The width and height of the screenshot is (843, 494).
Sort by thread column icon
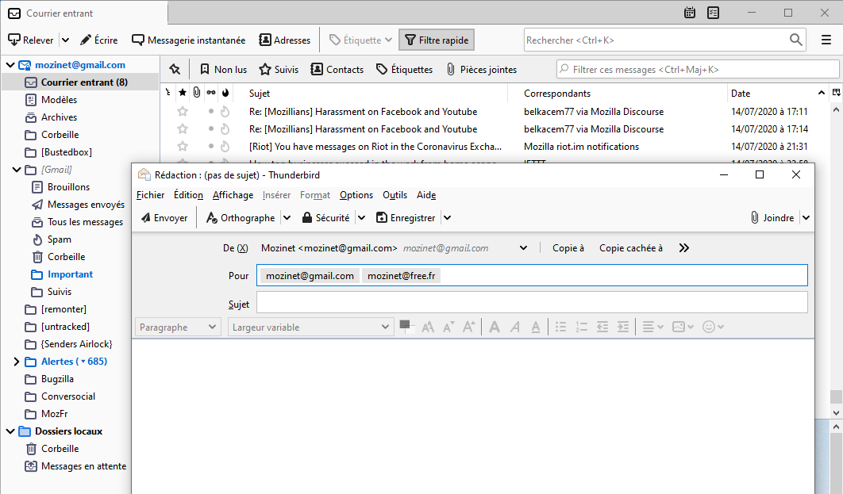tap(167, 93)
